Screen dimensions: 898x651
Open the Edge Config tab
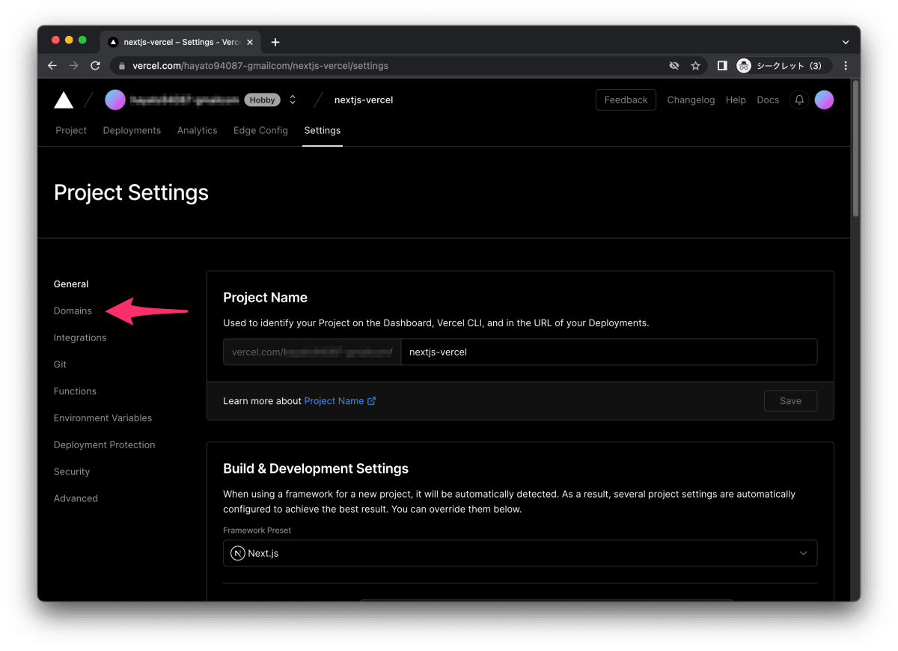[x=260, y=130]
